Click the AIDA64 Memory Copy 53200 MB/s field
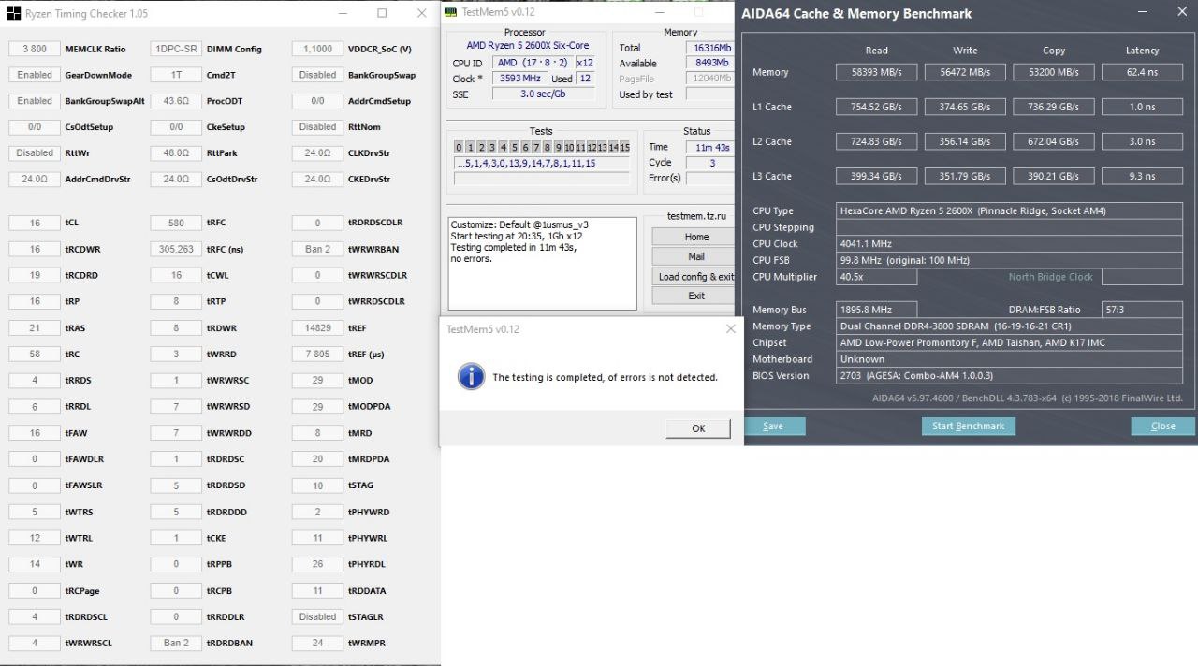 tap(1053, 72)
